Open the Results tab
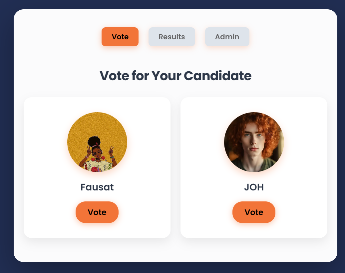This screenshot has height=273, width=345. [172, 37]
